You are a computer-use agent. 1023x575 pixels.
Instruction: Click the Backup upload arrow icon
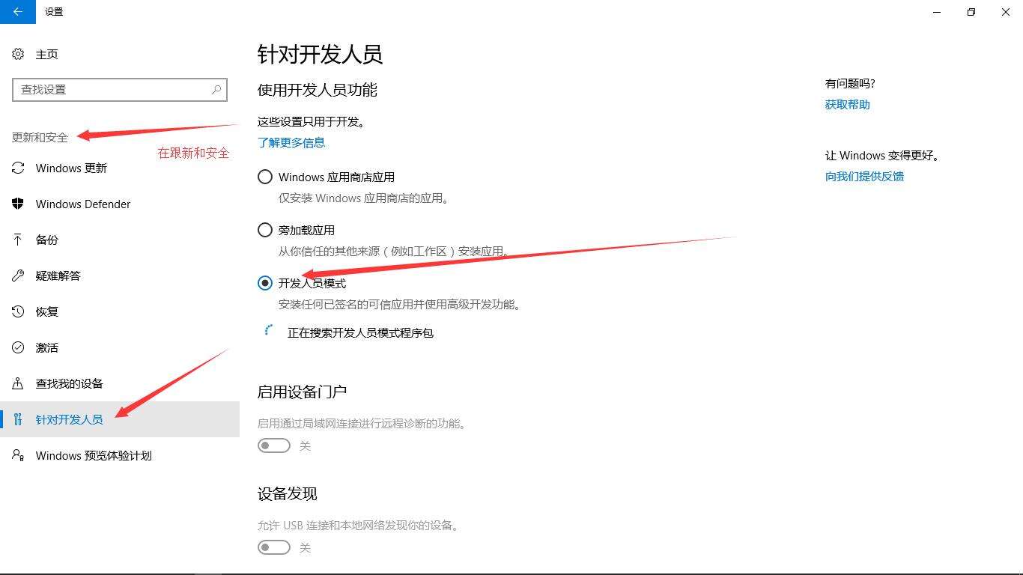click(18, 240)
